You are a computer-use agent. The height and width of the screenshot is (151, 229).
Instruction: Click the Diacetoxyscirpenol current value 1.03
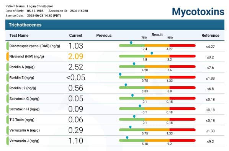[x=76, y=46]
